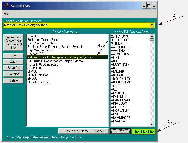
Task: Click the ABBOTINDIA symbol
Action: [120, 65]
